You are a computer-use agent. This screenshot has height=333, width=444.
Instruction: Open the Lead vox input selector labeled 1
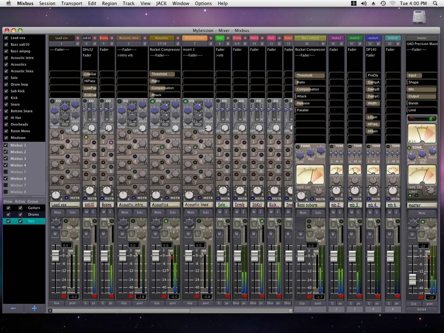(62, 44)
